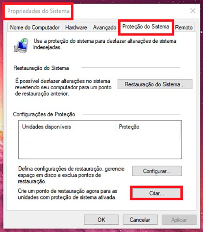Click the Restauração do Sistema section heading
203x232 pixels.
pyautogui.click(x=41, y=68)
